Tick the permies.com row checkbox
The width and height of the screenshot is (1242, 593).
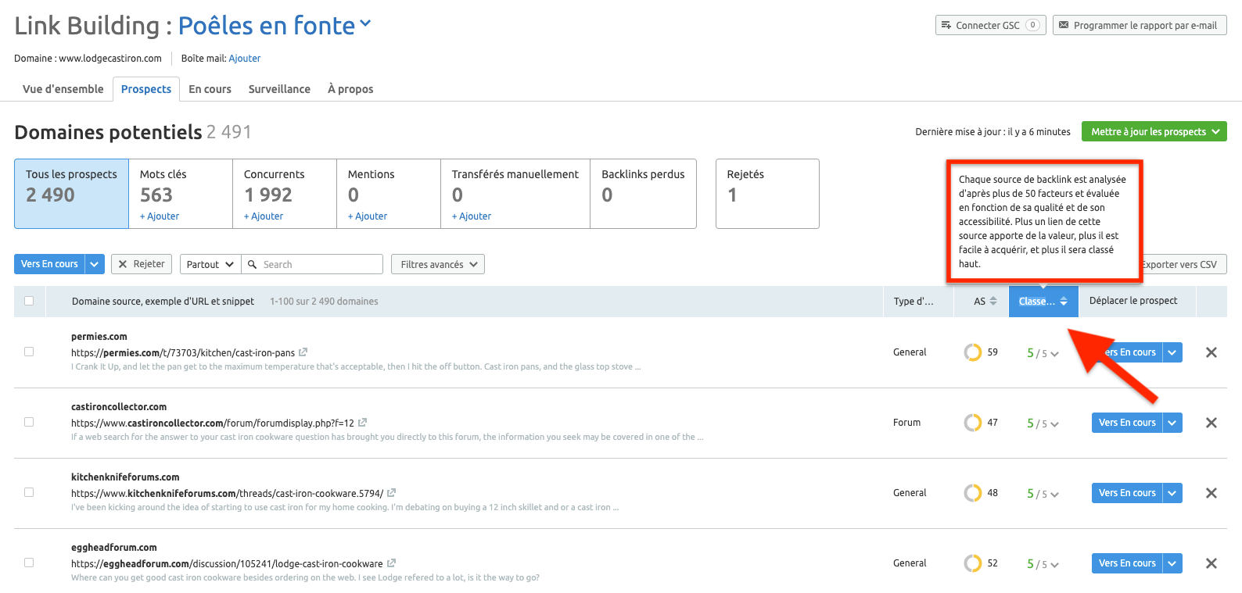[29, 352]
